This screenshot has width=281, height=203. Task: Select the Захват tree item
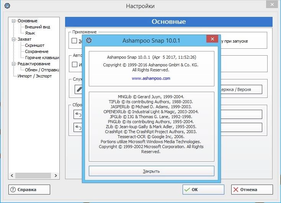tap(25, 39)
